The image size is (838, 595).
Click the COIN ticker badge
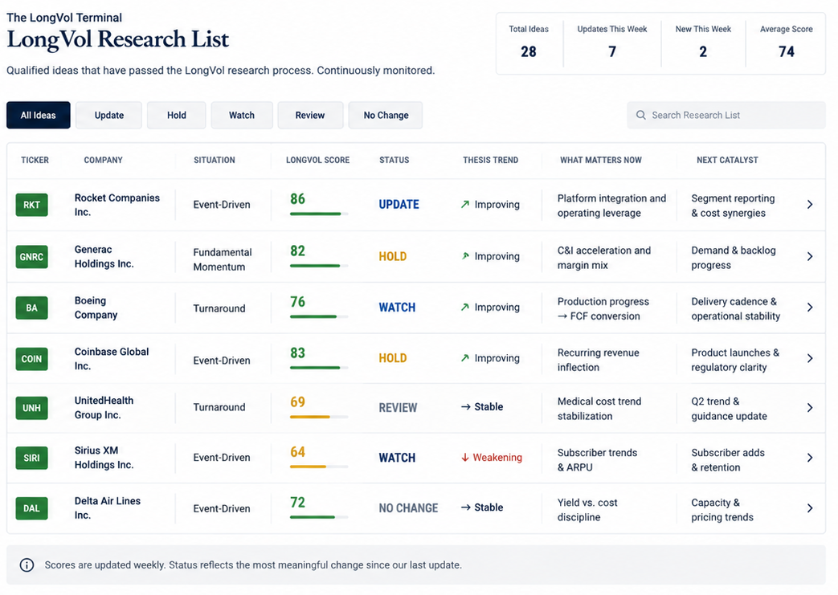(31, 359)
